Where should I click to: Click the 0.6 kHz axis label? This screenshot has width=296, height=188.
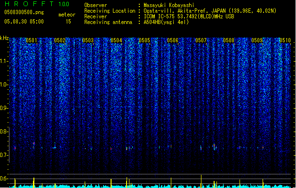pyautogui.click(x=4, y=179)
